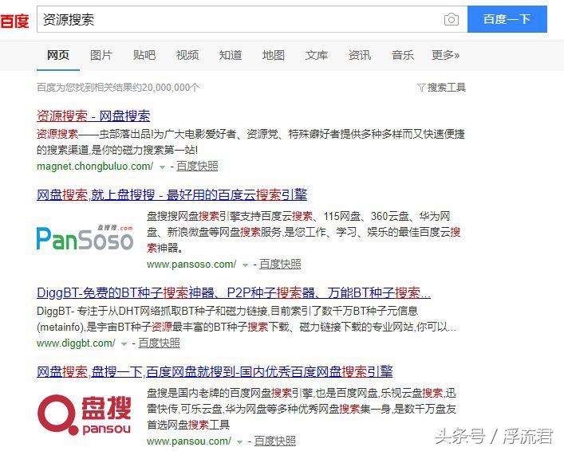This screenshot has height=451, width=564.
Task: Select the 网页 tab
Action: click(x=58, y=55)
